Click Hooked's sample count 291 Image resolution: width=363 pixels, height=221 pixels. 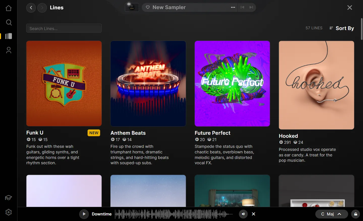285,142
